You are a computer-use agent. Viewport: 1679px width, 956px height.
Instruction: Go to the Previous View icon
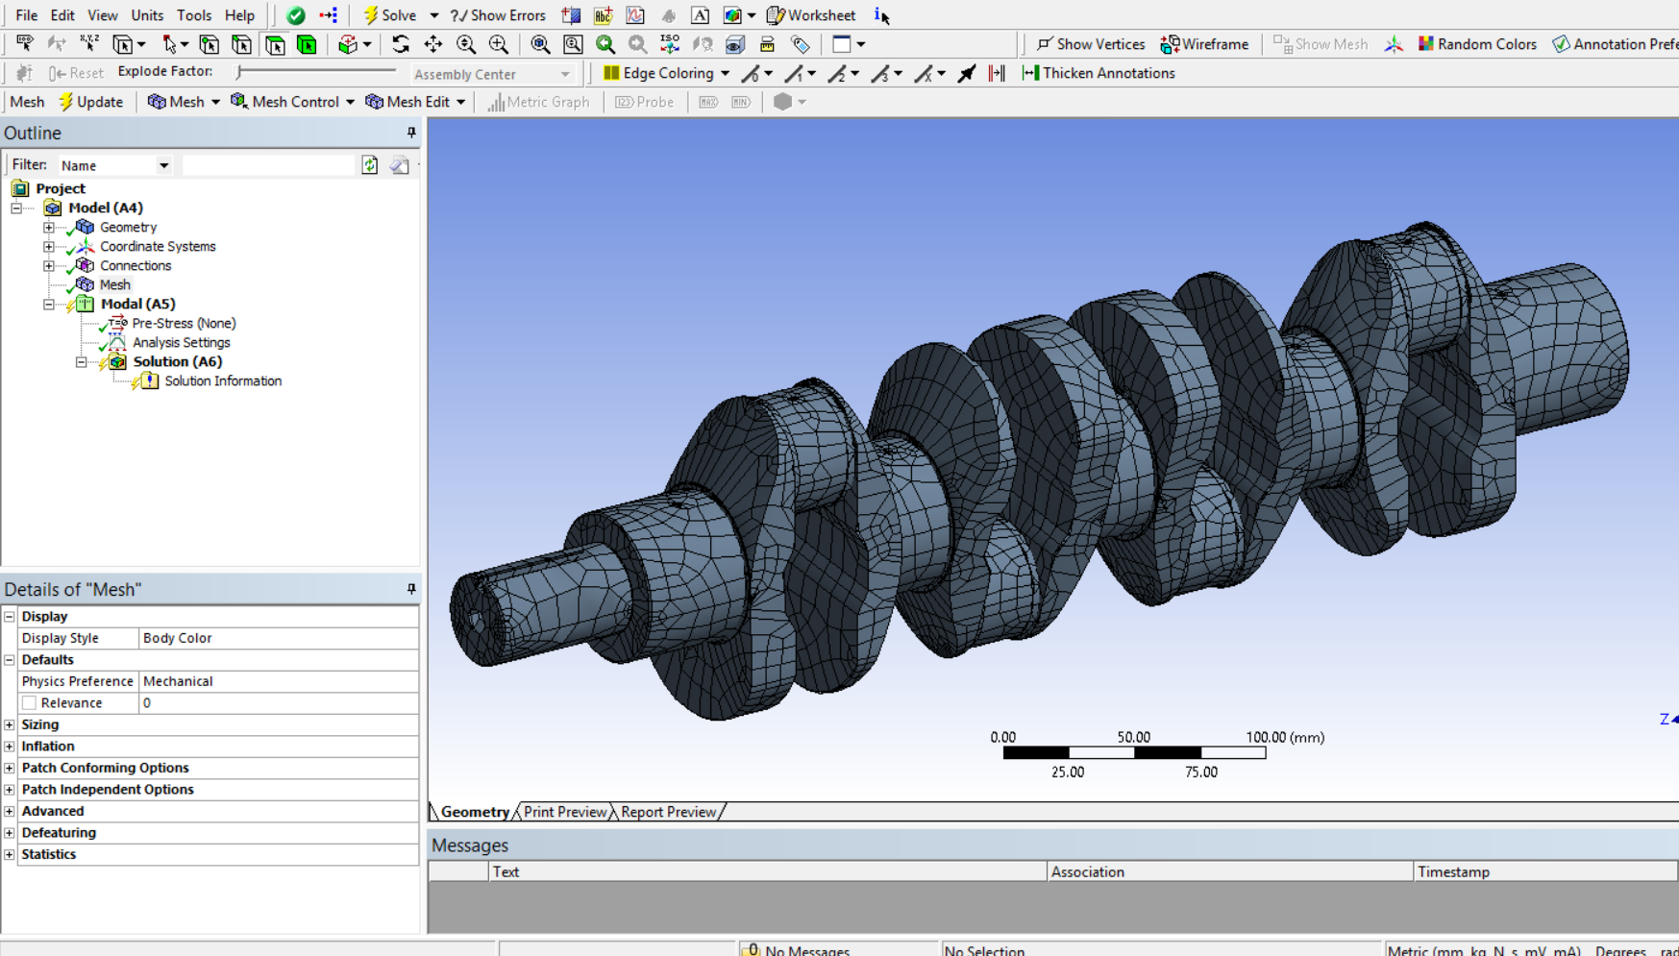605,44
